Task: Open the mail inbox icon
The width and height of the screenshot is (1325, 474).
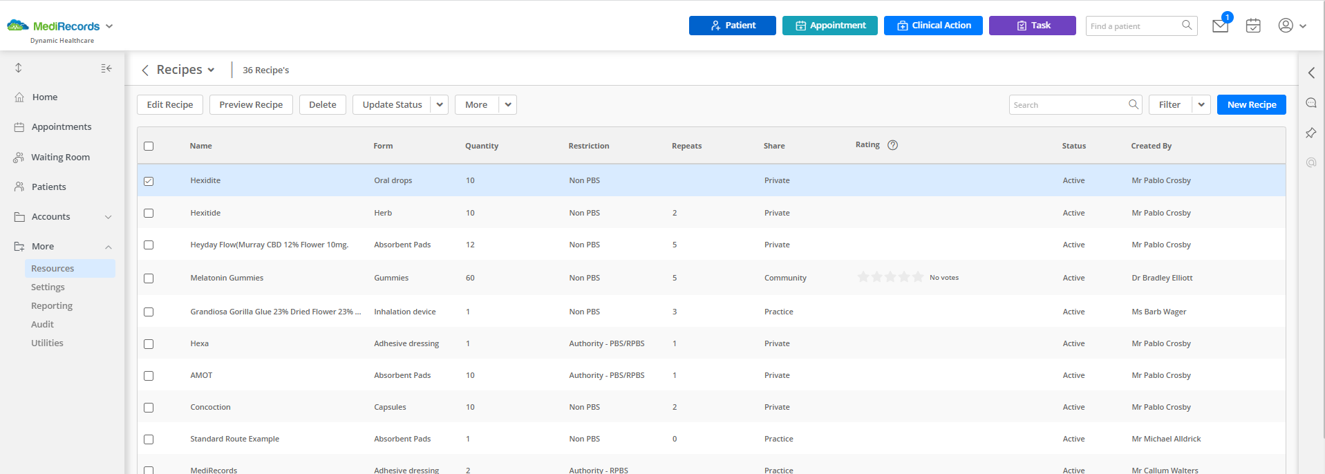Action: click(1220, 26)
